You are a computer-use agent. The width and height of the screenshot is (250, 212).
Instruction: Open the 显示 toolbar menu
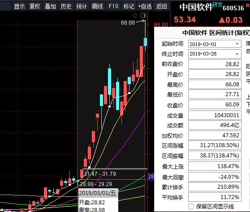pyautogui.click(x=19, y=6)
